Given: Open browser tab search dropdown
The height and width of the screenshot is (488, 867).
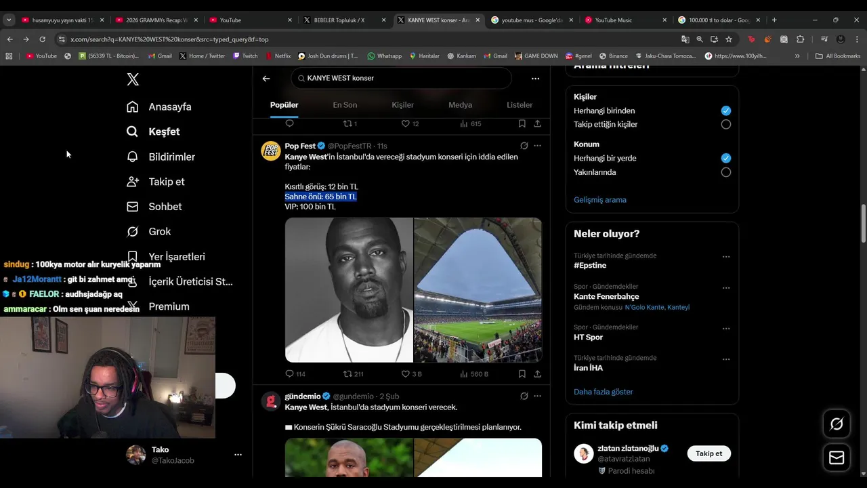Looking at the screenshot, I should tap(9, 20).
